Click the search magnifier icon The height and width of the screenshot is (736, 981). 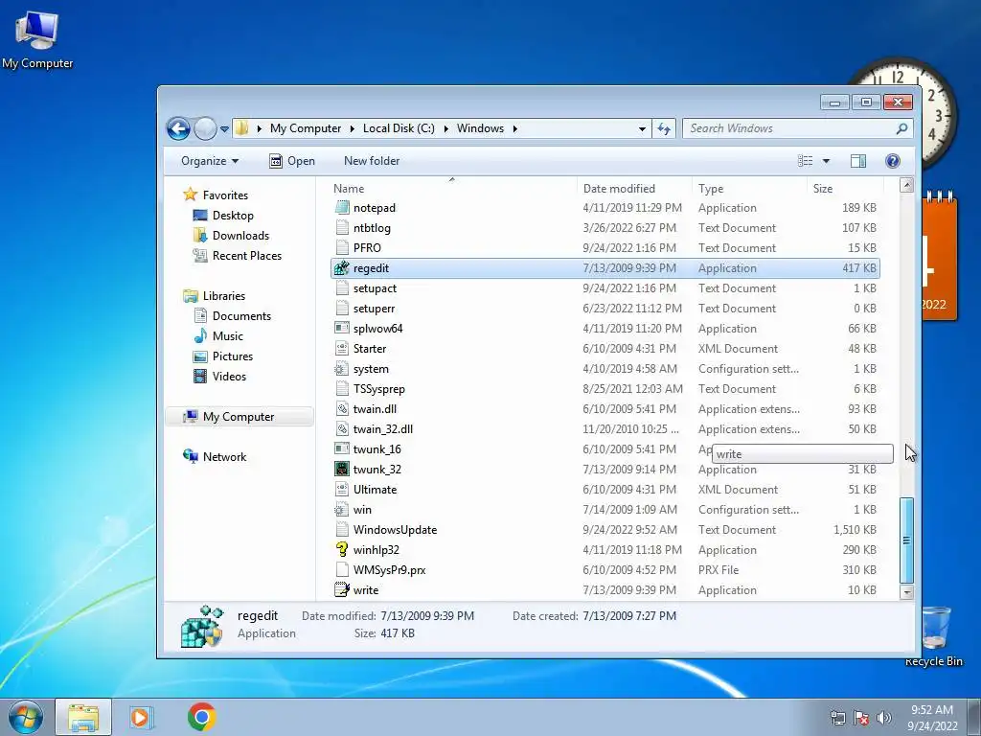pos(901,128)
